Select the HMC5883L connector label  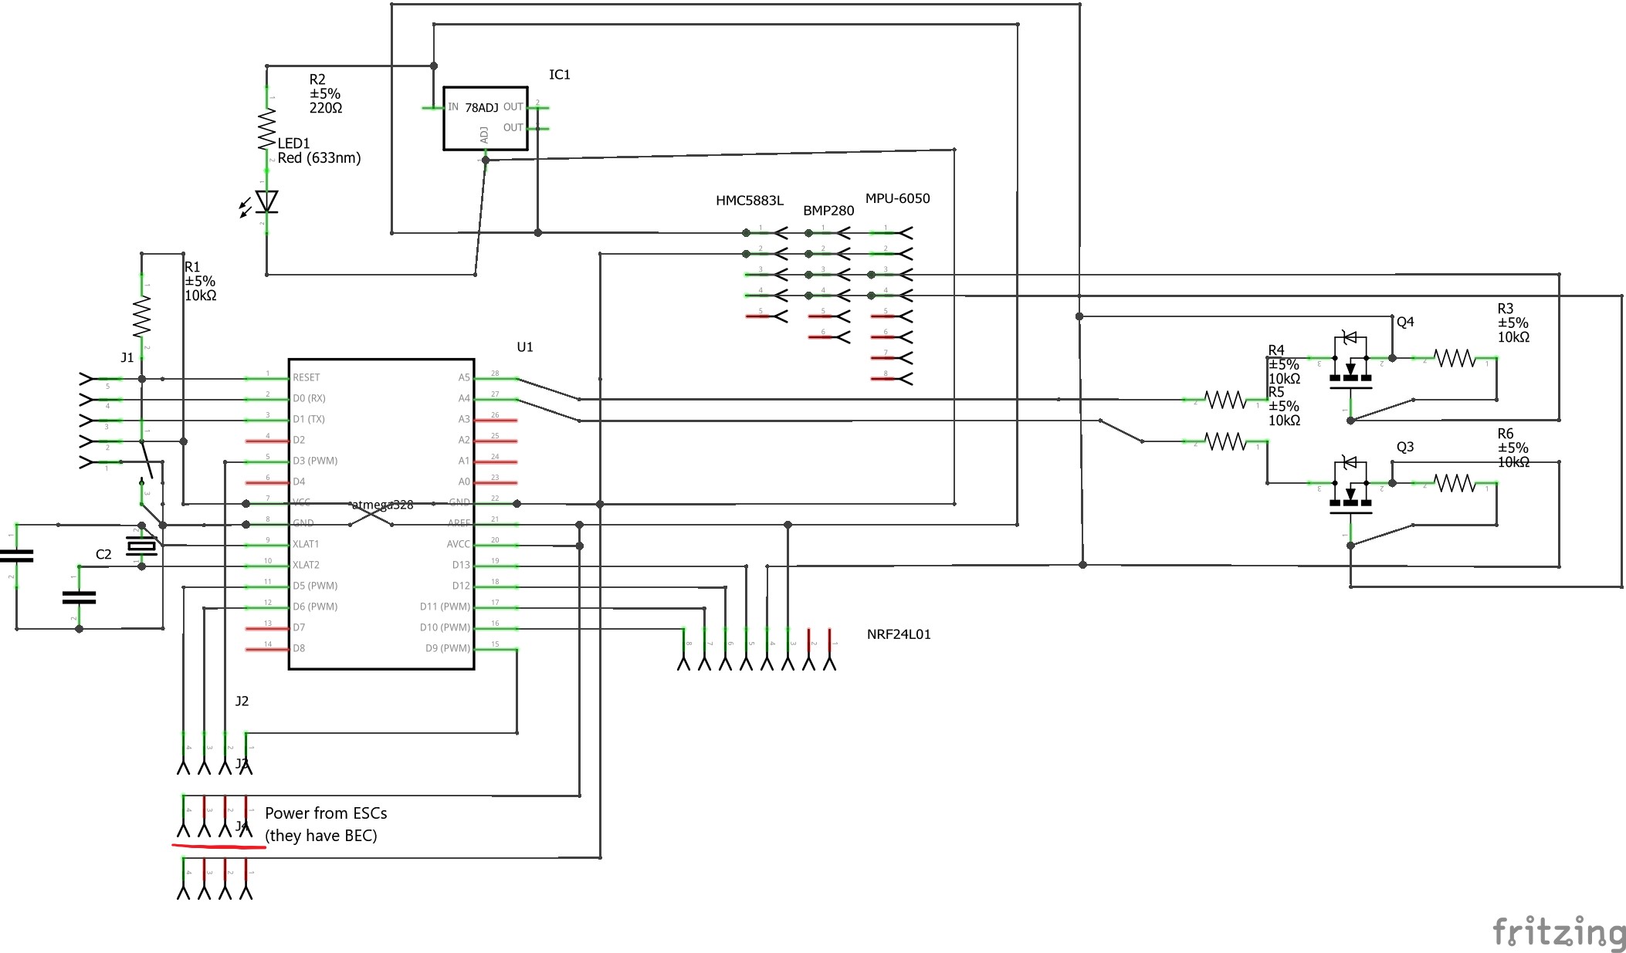(x=750, y=201)
